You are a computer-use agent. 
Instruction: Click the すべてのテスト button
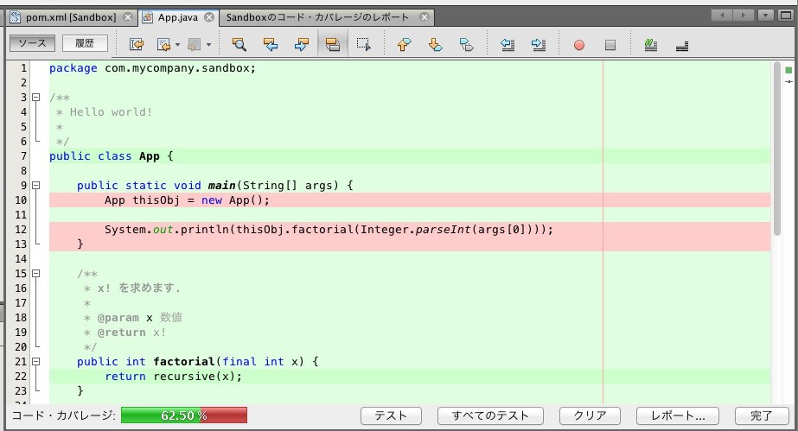pyautogui.click(x=490, y=415)
